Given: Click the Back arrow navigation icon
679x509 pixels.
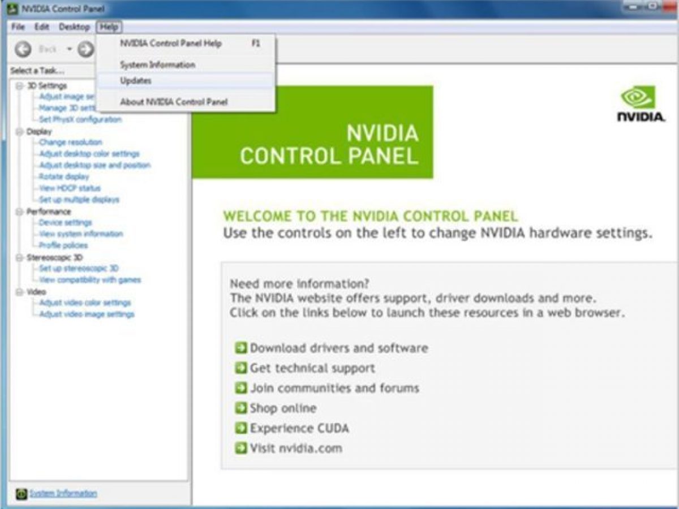Looking at the screenshot, I should 23,50.
